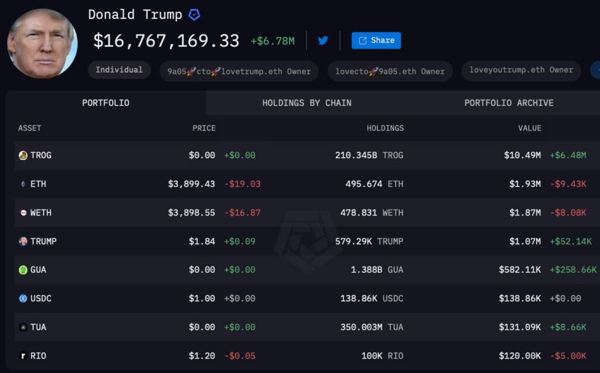Click the Share button
This screenshot has height=373, width=600.
click(376, 40)
